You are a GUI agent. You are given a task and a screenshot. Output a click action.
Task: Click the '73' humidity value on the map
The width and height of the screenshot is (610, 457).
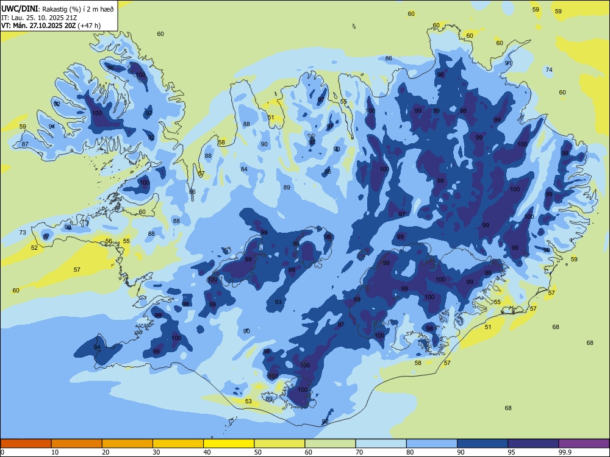[x=23, y=232]
